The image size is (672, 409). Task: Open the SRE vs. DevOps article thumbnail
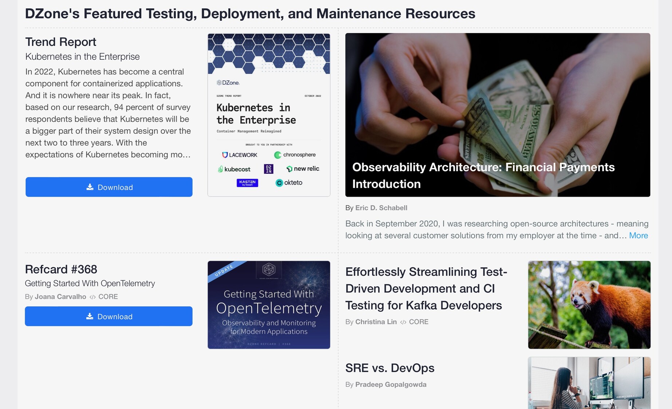tap(589, 383)
